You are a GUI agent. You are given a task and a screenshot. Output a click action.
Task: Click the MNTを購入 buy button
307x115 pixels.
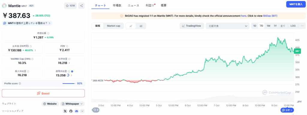click(x=296, y=4)
